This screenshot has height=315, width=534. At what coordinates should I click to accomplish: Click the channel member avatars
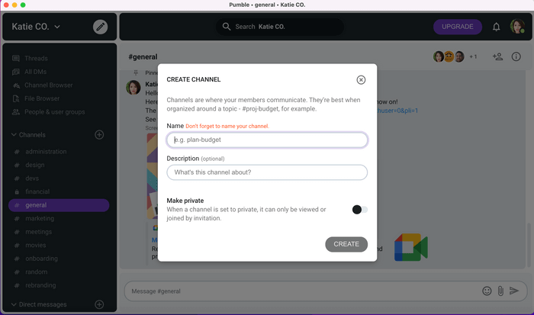point(449,56)
